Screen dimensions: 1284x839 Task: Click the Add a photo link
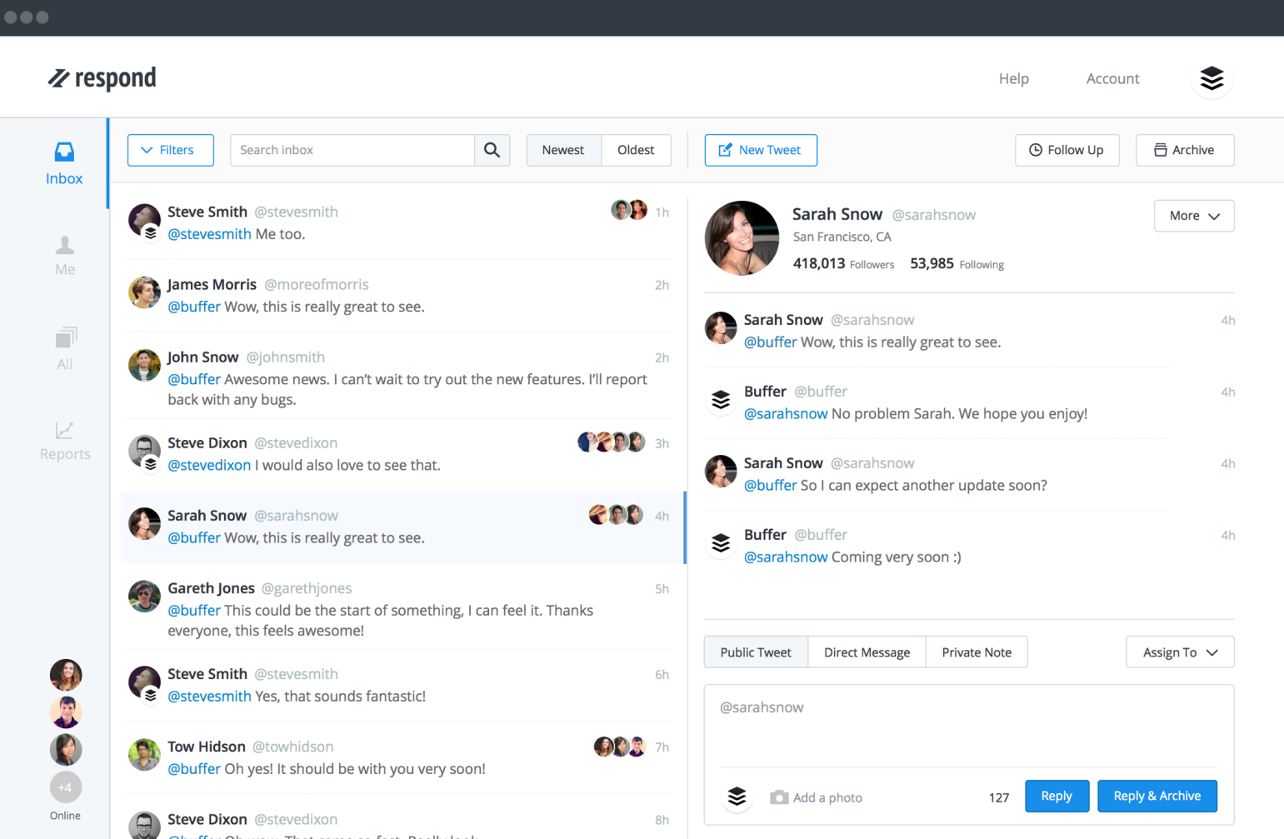(827, 797)
